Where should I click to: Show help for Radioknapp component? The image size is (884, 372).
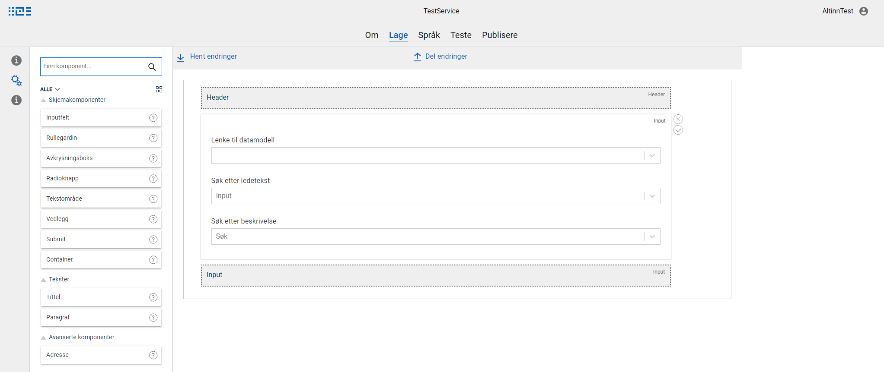click(x=153, y=179)
